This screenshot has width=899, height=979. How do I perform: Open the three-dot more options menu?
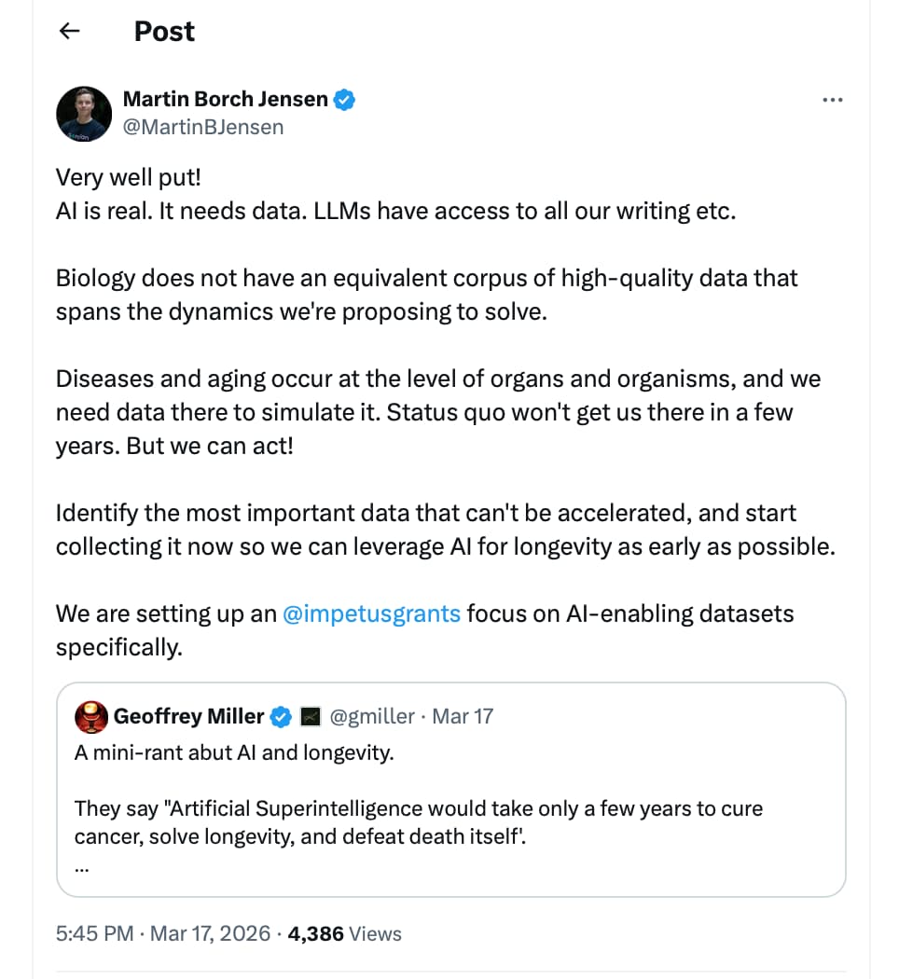coord(832,100)
